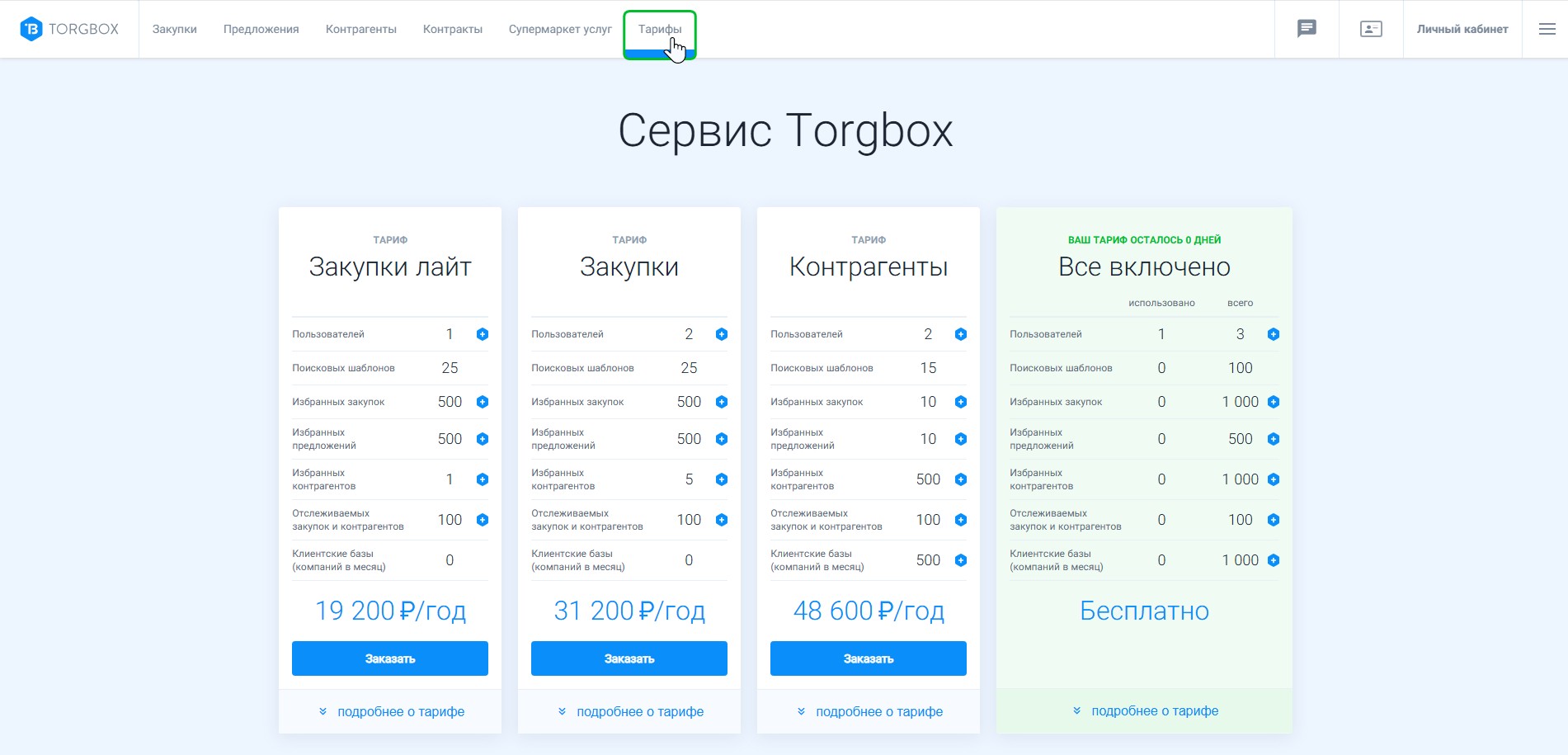Screen dimensions: 1568x755
Task: Open the Контракты menu item
Action: tap(453, 29)
